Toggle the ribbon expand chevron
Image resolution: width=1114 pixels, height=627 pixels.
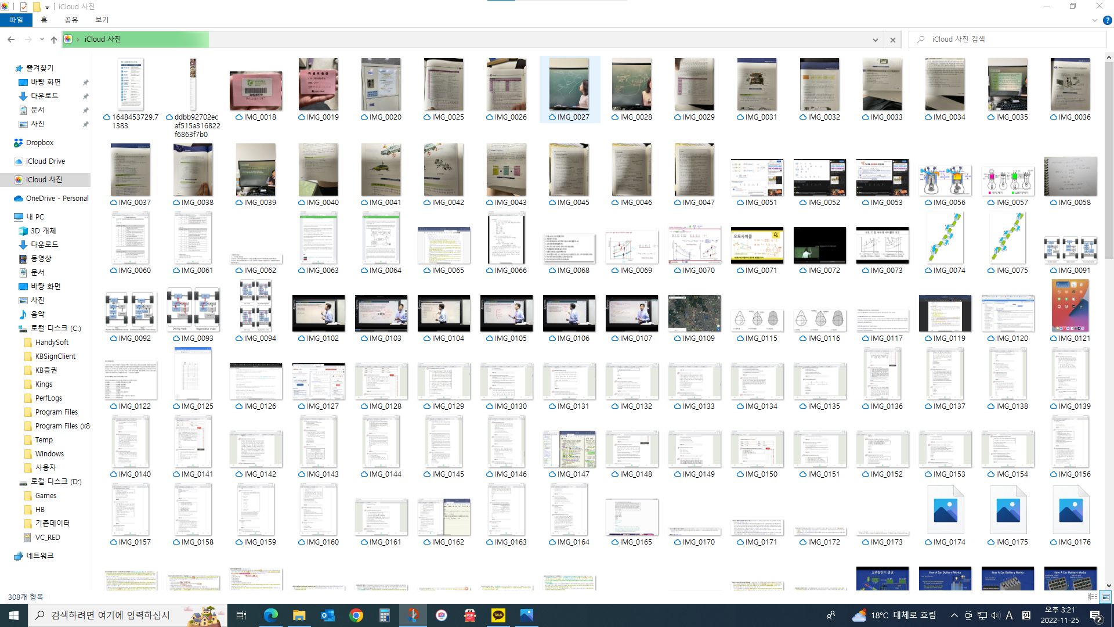coord(1094,20)
